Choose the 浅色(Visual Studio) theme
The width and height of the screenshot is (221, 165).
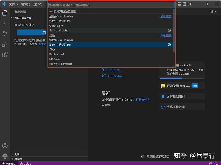111,16
